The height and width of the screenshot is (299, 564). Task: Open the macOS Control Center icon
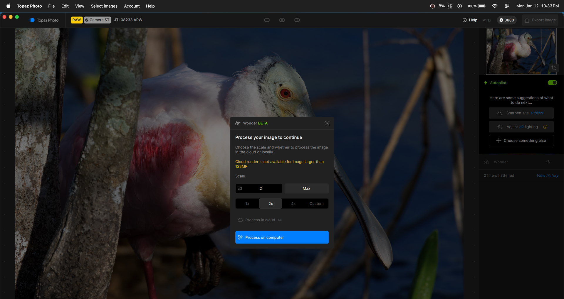[507, 6]
